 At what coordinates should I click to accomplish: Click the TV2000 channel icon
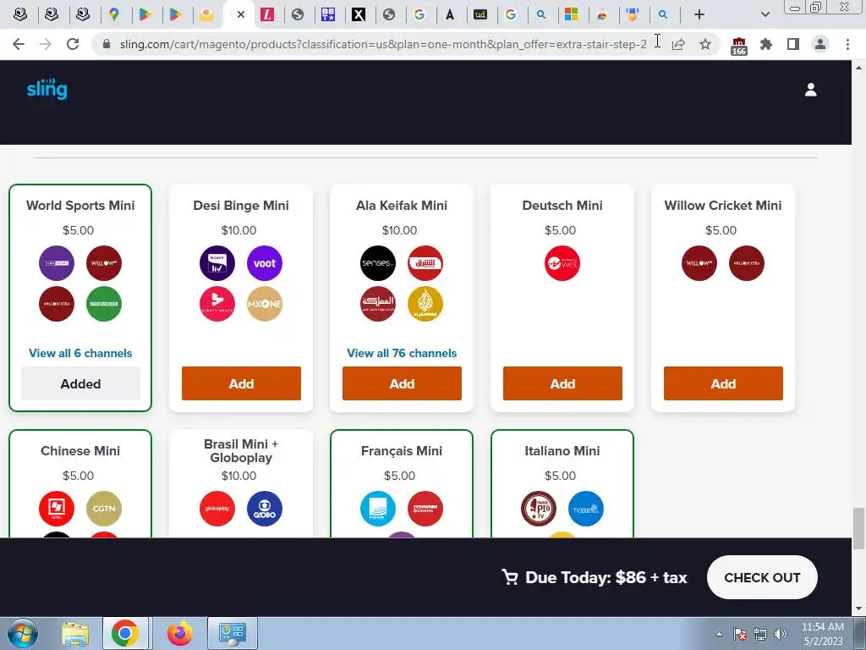tap(586, 509)
